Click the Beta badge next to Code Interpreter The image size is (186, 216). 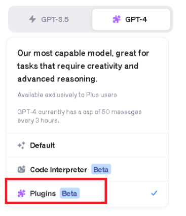point(101,169)
